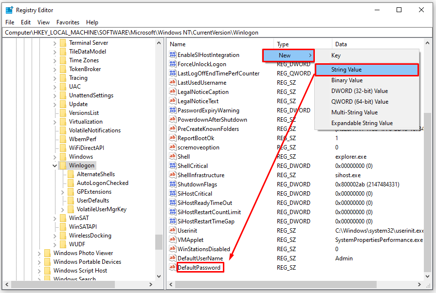
Task: Click the binary icon beside PasswordExpiryWarning
Action: pyautogui.click(x=172, y=110)
